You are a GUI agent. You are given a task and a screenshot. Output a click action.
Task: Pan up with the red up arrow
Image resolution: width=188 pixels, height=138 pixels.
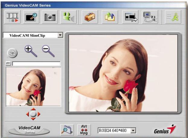(x=33, y=109)
